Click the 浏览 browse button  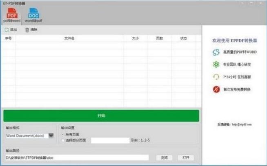(164, 157)
